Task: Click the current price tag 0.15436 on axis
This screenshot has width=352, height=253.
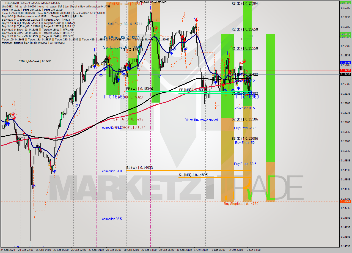Action: click(x=345, y=75)
